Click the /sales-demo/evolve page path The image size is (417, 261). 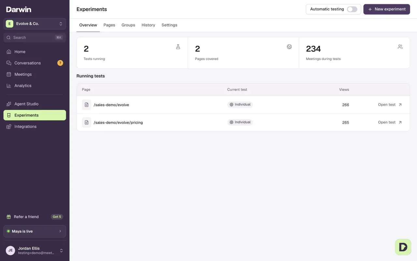pyautogui.click(x=111, y=105)
